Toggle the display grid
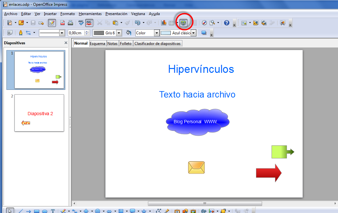This screenshot has width=338, height=213. coord(195,23)
